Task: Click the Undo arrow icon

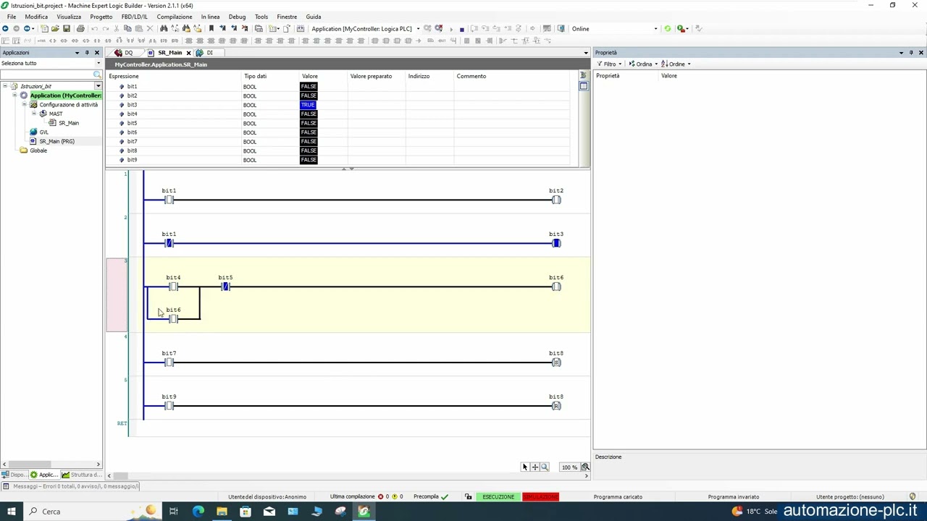Action: (94, 29)
